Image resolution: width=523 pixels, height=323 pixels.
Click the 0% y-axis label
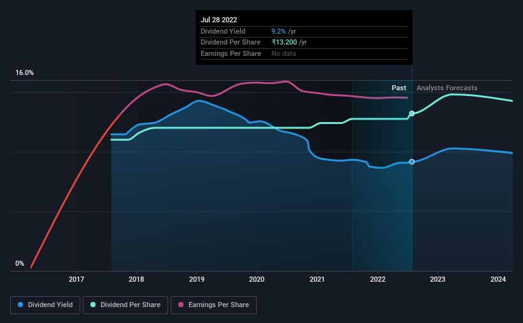pyautogui.click(x=20, y=263)
